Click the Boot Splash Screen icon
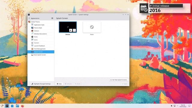This screenshot has width=192, height=108. 32,55
